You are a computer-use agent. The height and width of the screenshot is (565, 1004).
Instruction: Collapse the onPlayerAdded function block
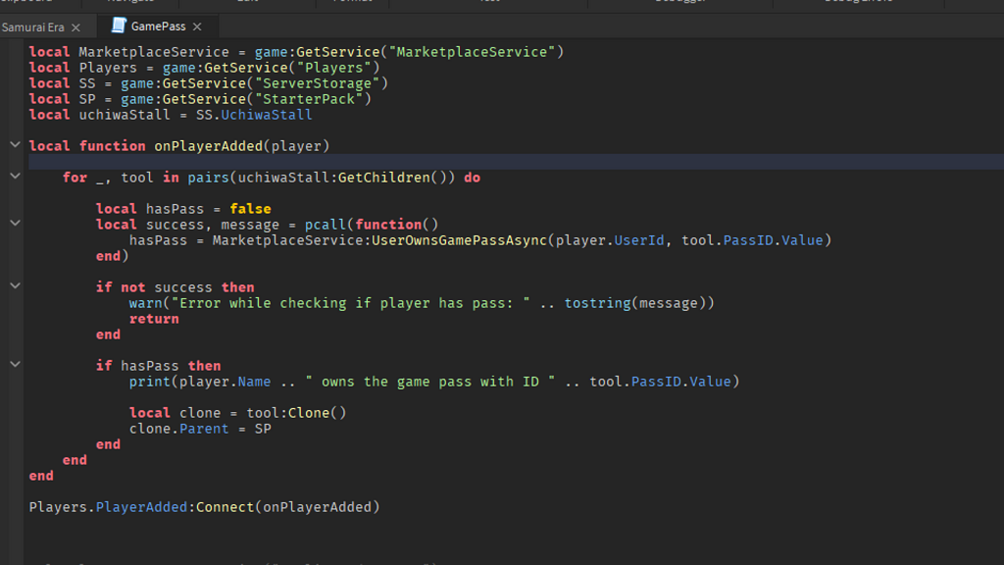[x=15, y=143]
